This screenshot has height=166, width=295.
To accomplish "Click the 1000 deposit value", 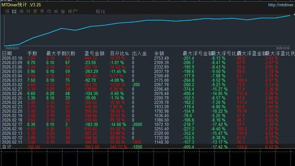I will pos(137,142).
